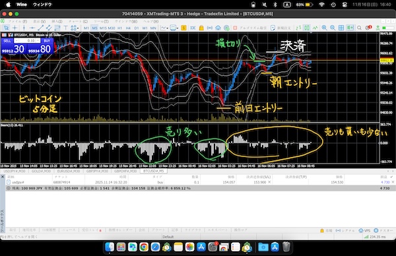Open notifications with red badge
396x256 pixels.
point(368,28)
